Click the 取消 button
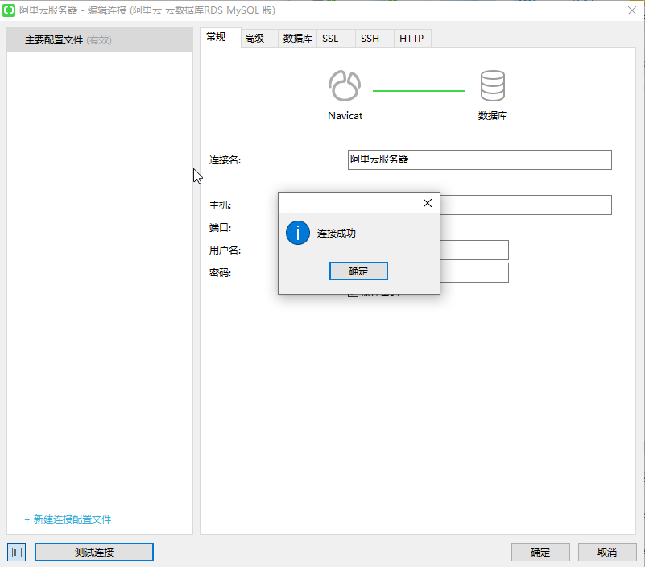 [x=607, y=553]
